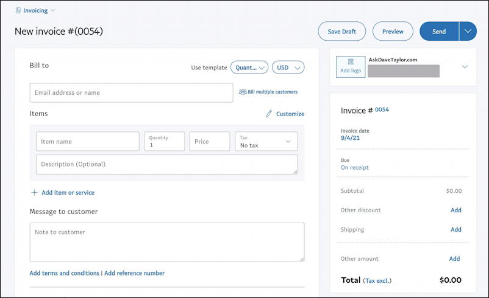Screen dimensions: 489x298
Task: Expand the AskDaveTaylor.com business info chevron
Action: click(x=465, y=66)
